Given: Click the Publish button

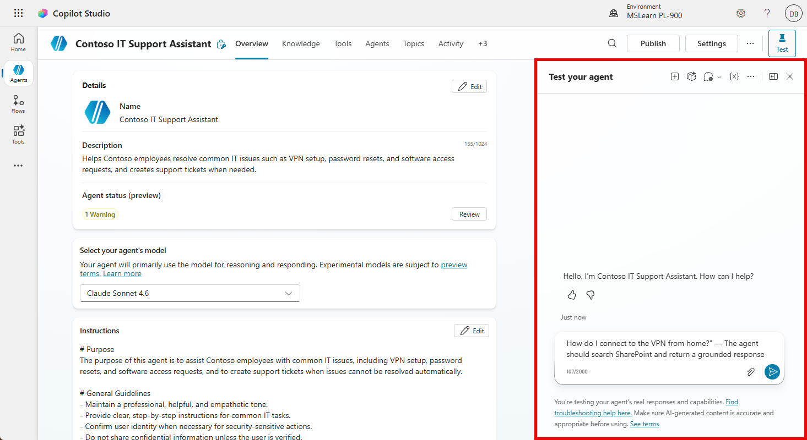Looking at the screenshot, I should click(x=653, y=43).
